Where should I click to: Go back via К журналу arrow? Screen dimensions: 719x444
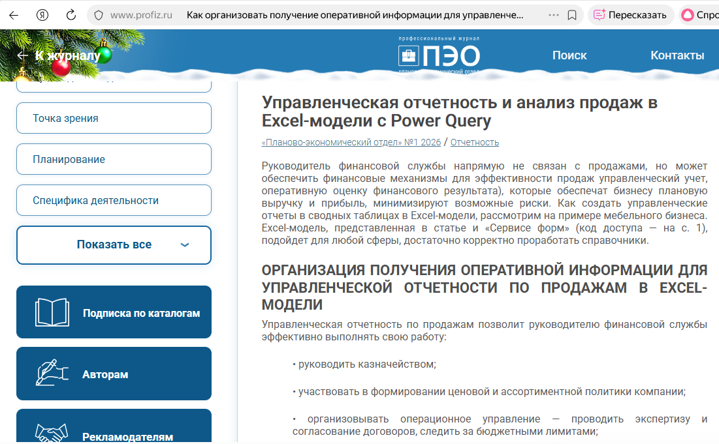pos(22,55)
